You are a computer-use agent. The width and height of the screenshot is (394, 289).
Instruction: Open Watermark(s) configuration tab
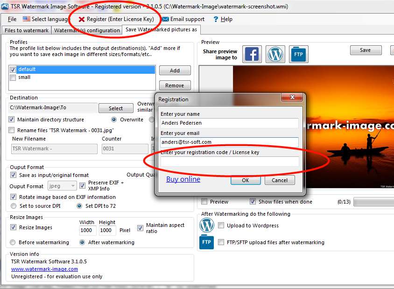click(x=87, y=30)
